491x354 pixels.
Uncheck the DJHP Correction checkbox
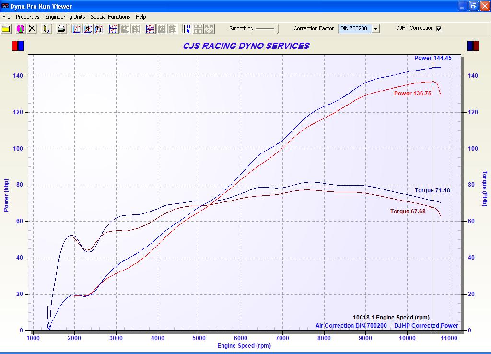click(439, 28)
